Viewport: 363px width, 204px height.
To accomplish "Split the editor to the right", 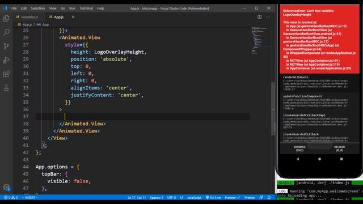I will pyautogui.click(x=260, y=17).
